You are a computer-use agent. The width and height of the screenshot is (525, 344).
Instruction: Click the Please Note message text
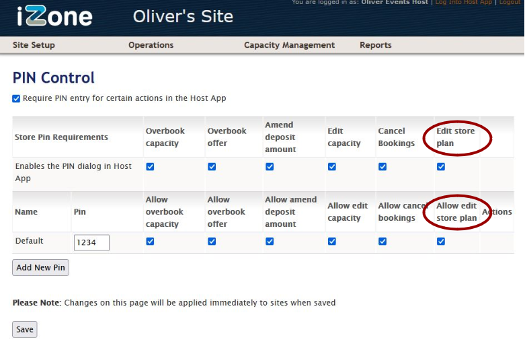pos(174,303)
